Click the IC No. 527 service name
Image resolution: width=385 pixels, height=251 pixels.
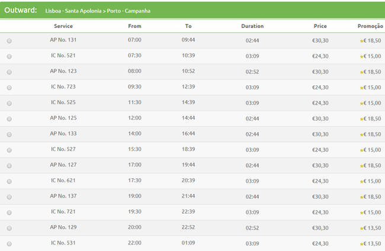(x=63, y=149)
